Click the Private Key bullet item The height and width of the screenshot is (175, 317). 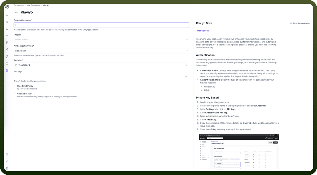click(210, 87)
